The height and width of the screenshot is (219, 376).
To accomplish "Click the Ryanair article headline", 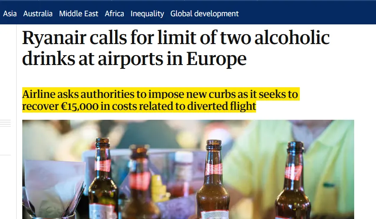I will pyautogui.click(x=176, y=48).
